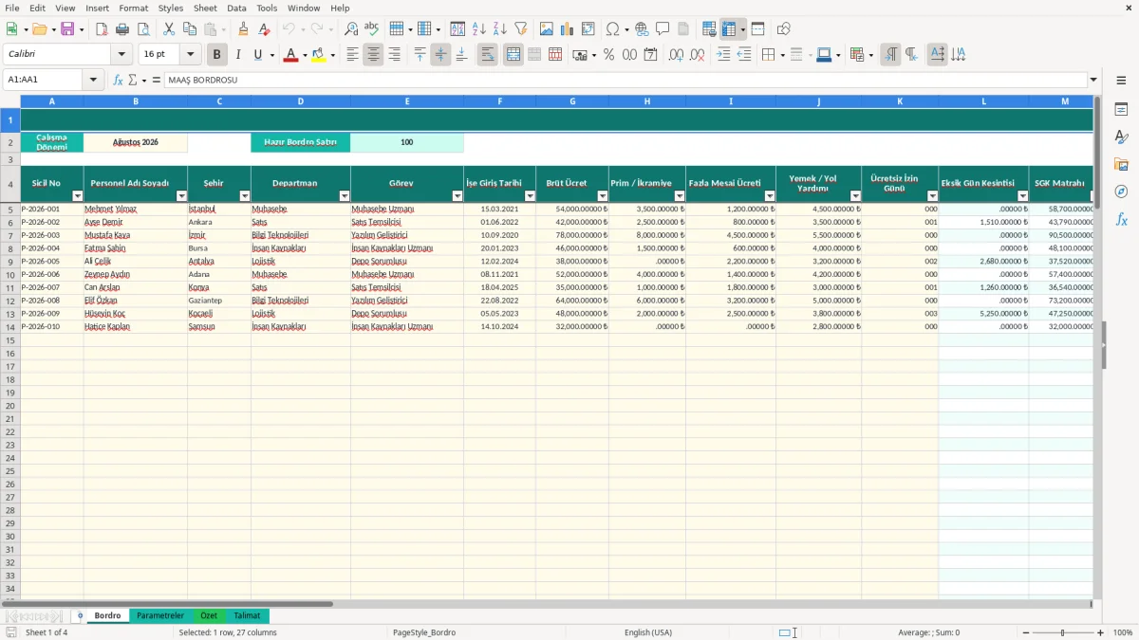The width and height of the screenshot is (1139, 640).
Task: Click Insert Hyperlink icon
Action: point(642,29)
